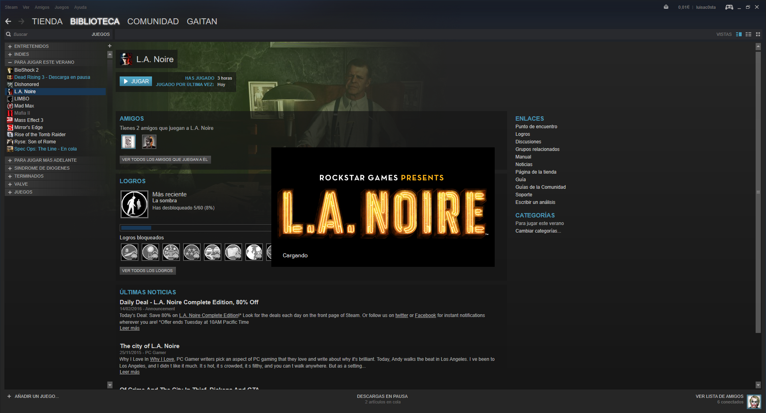Viewport: 766px width, 413px height.
Task: Click the plus icon by Añadir un juego
Action: click(9, 396)
